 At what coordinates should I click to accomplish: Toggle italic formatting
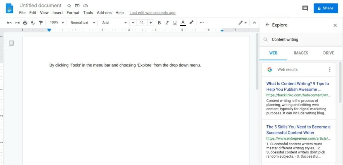click(x=167, y=23)
